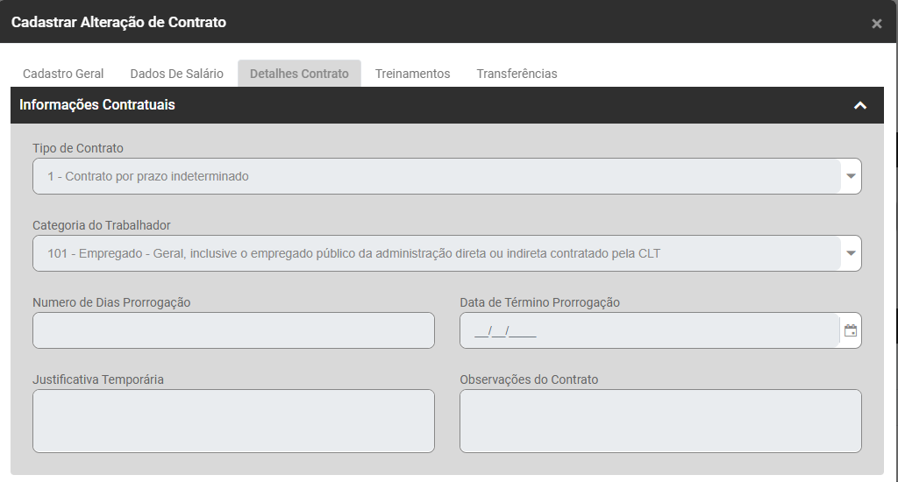Switch to the Cadastro Geral tab
This screenshot has height=482, width=898.
(63, 74)
